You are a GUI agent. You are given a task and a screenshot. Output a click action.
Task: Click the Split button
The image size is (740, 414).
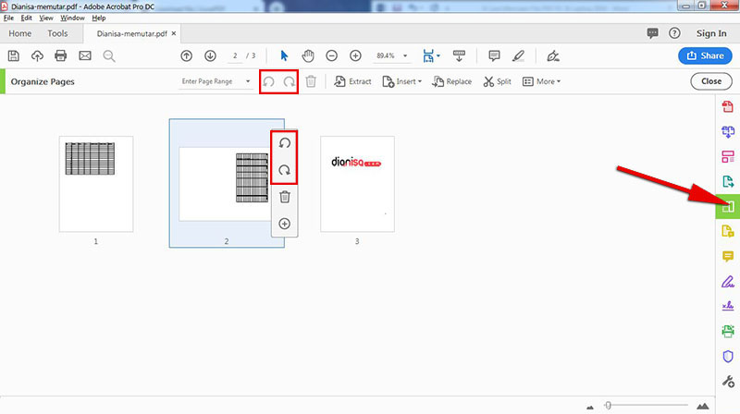click(497, 81)
